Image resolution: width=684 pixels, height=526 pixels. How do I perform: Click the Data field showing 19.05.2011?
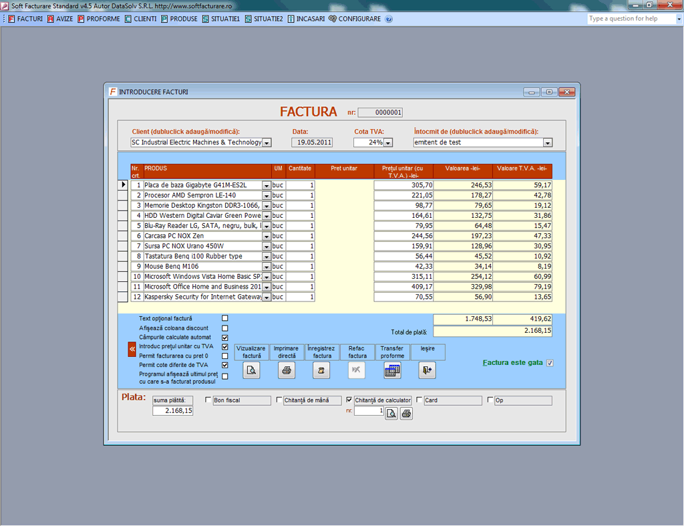pyautogui.click(x=312, y=143)
